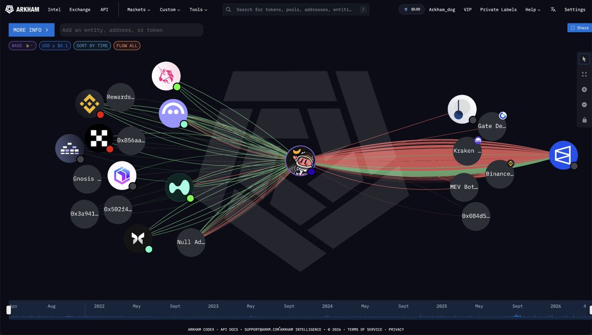Click the 0x502f4… address node
This screenshot has width=592, height=335.
tap(118, 209)
